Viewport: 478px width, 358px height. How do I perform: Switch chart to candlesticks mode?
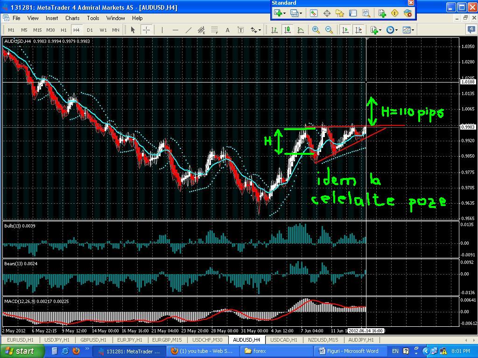point(287,30)
